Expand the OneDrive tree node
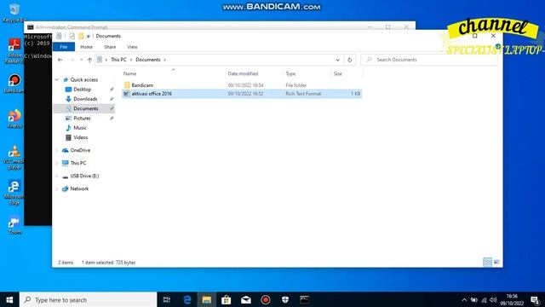The image size is (545, 307). click(57, 150)
